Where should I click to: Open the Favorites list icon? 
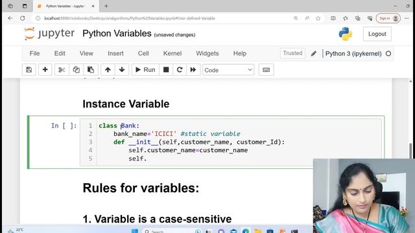346,18
